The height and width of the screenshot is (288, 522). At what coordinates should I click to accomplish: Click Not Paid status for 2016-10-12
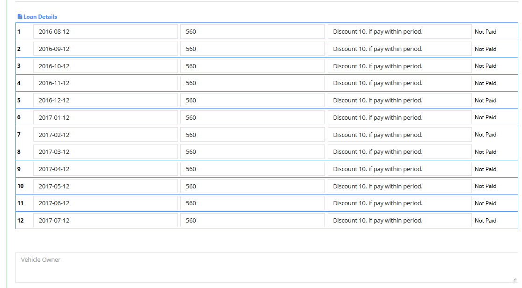(485, 66)
